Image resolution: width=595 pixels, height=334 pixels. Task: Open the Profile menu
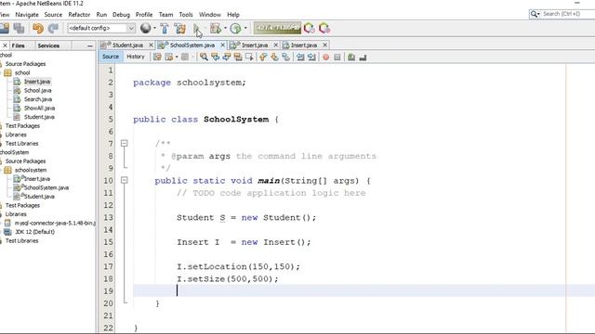point(144,15)
